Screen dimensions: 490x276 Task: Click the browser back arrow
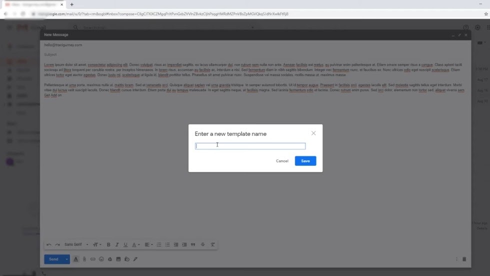pyautogui.click(x=5, y=14)
